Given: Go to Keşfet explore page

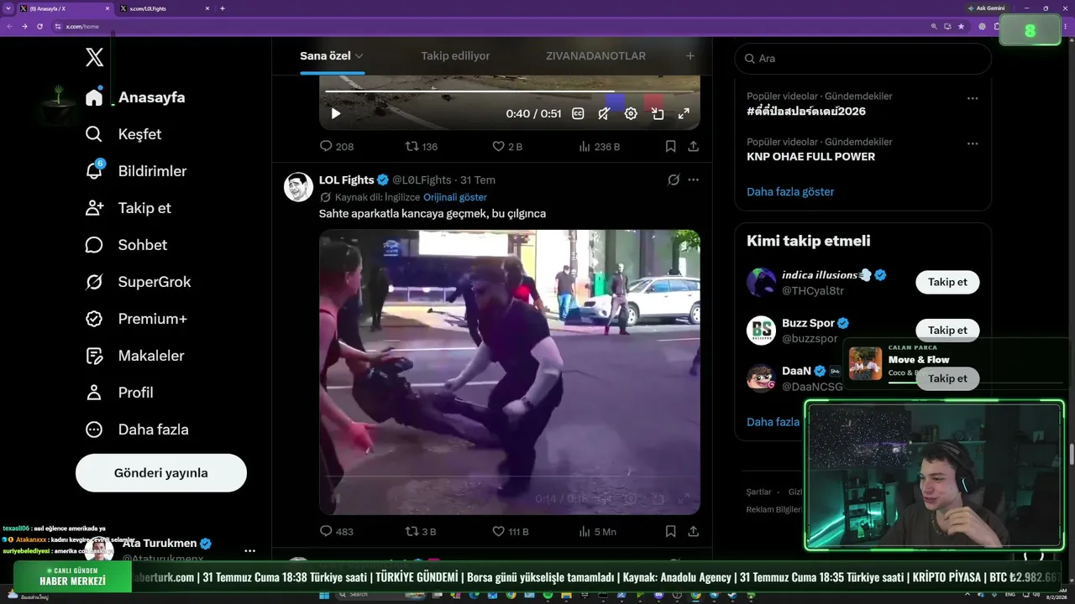Looking at the screenshot, I should click(123, 134).
